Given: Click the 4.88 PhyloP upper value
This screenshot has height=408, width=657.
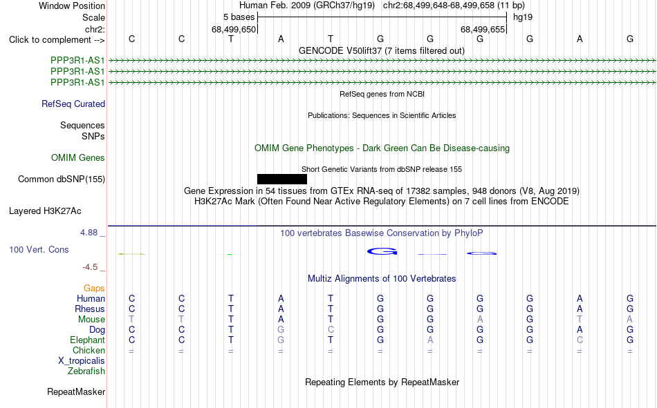Looking at the screenshot, I should tap(89, 232).
